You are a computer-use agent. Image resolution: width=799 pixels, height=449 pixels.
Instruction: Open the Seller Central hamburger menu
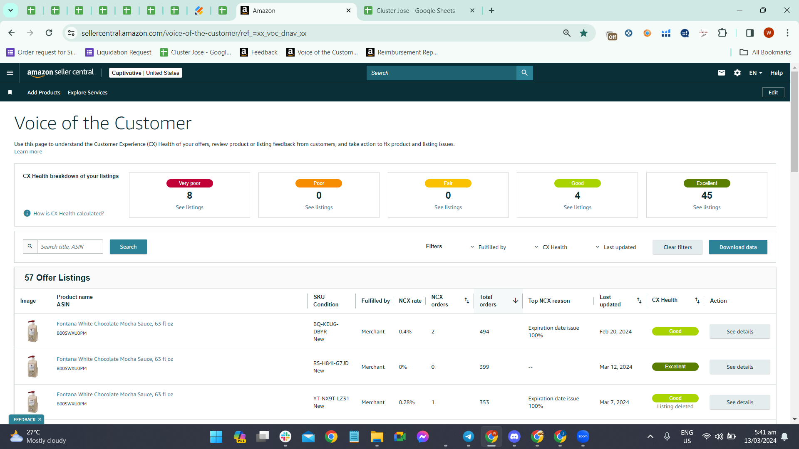(10, 73)
